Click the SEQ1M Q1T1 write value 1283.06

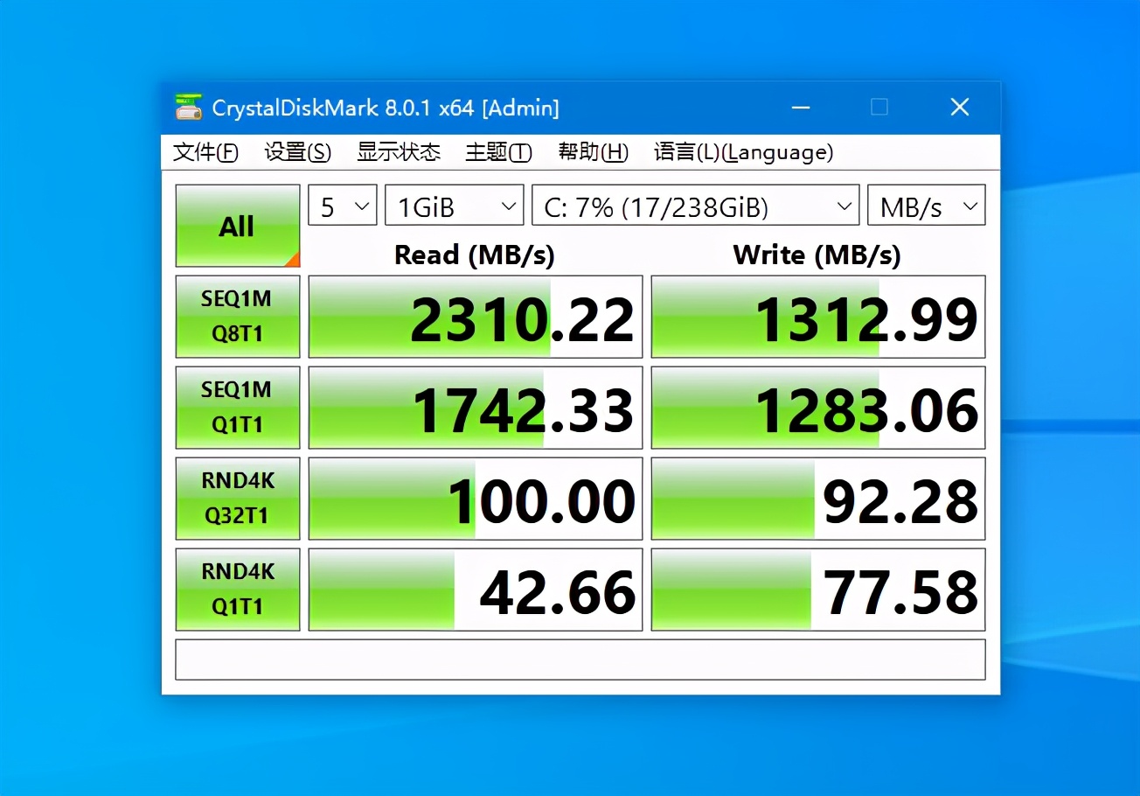click(x=818, y=408)
